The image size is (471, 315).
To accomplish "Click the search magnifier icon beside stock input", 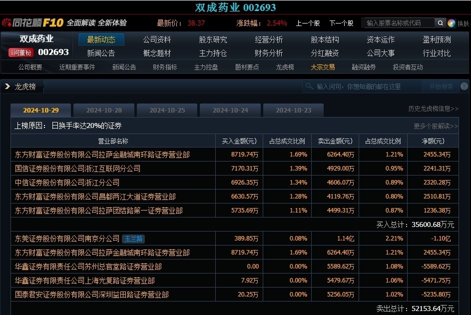I will point(440,23).
